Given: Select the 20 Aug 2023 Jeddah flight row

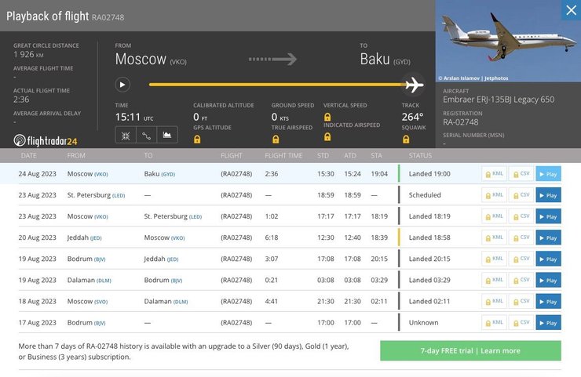Looking at the screenshot, I should pyautogui.click(x=236, y=237).
